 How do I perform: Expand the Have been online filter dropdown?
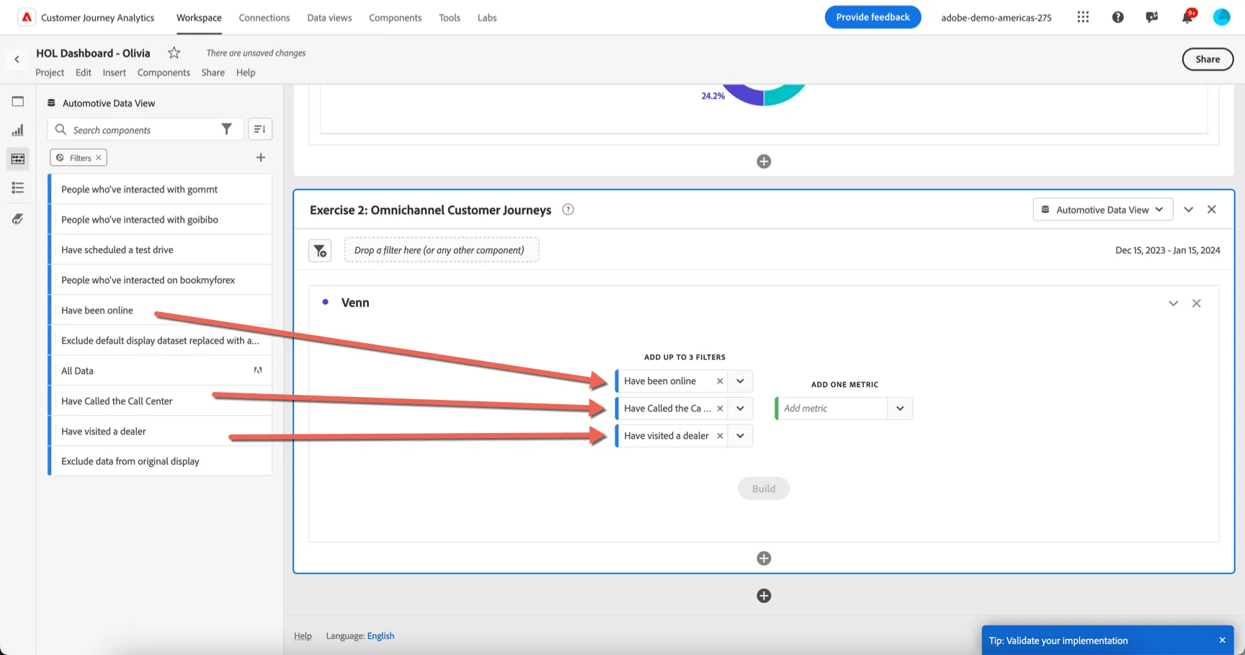[x=740, y=381]
